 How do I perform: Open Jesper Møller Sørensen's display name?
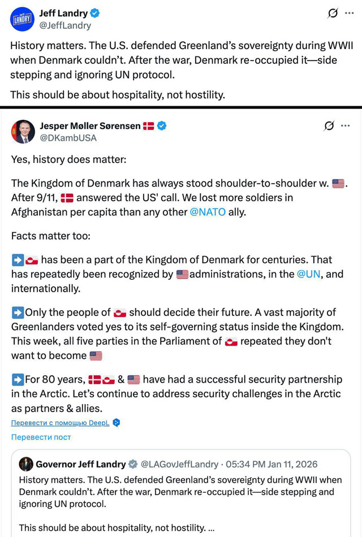point(89,126)
